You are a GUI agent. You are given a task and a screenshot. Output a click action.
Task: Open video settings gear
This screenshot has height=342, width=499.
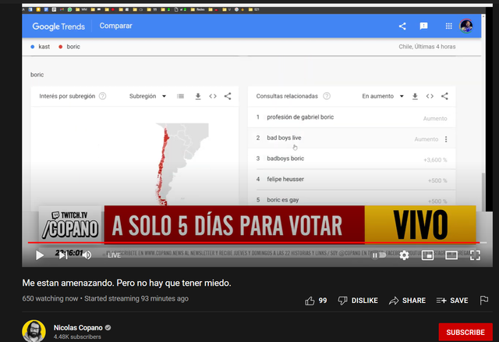[x=404, y=255]
